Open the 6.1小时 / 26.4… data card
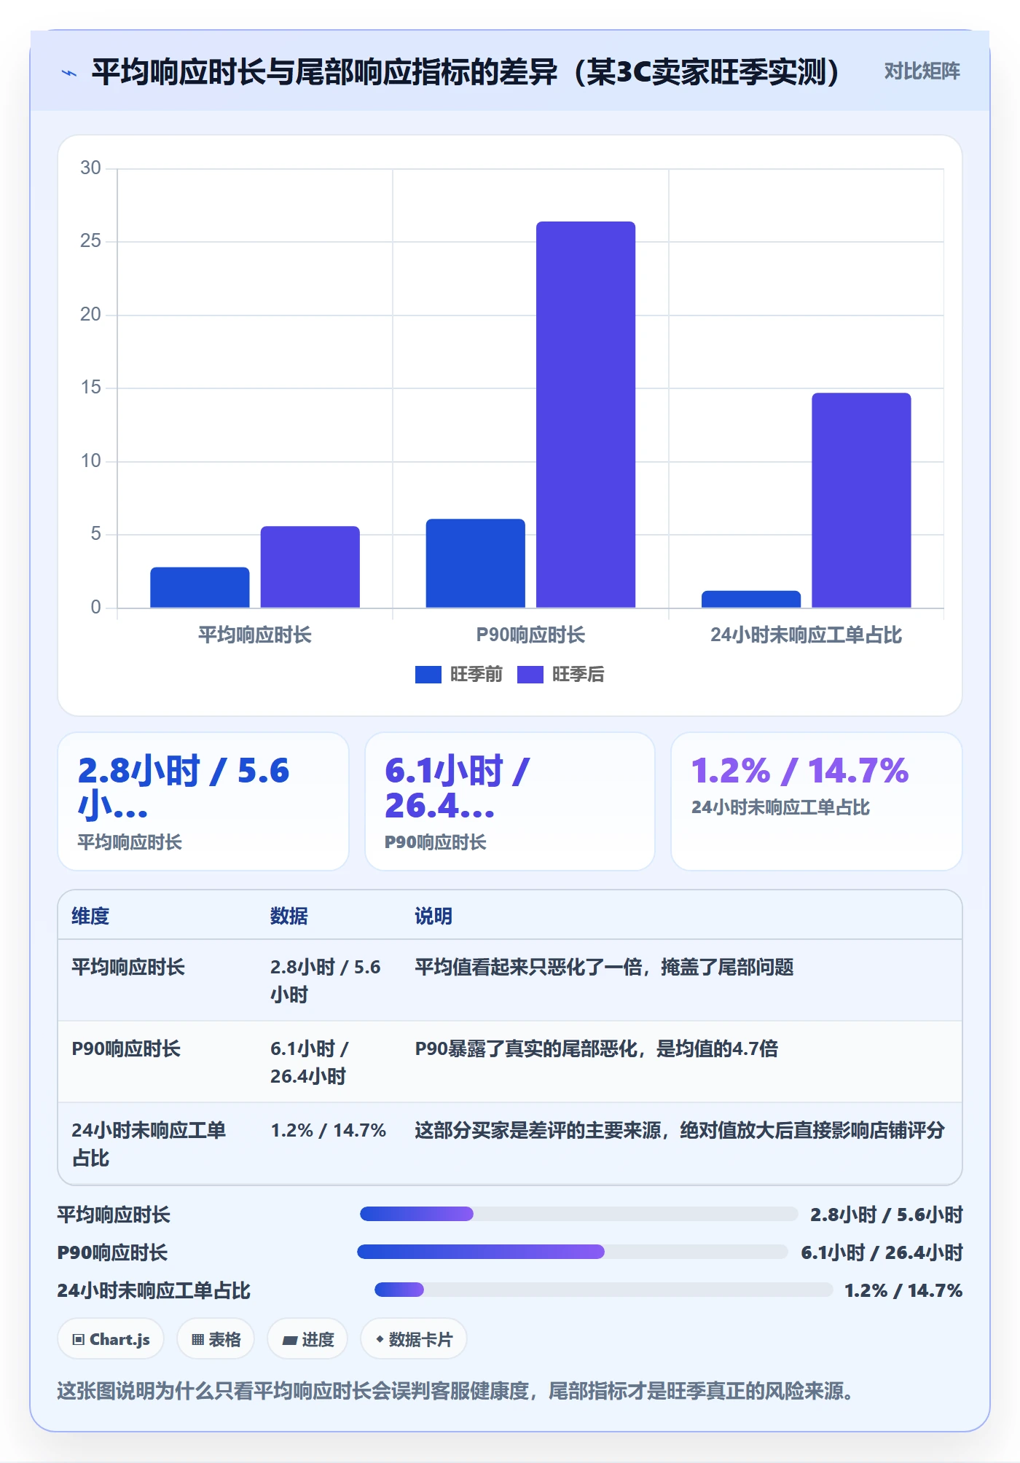 click(x=510, y=801)
